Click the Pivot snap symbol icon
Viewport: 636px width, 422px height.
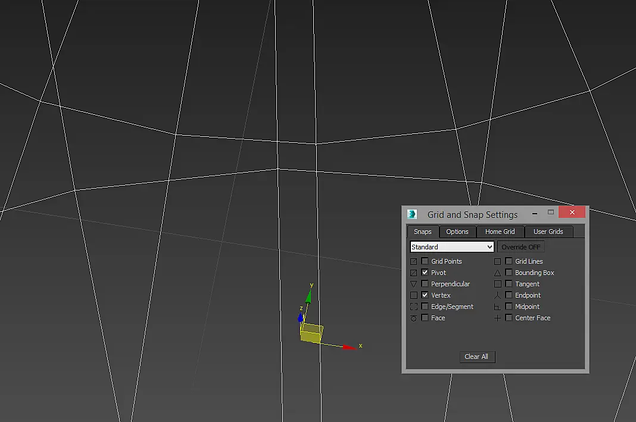pos(414,273)
